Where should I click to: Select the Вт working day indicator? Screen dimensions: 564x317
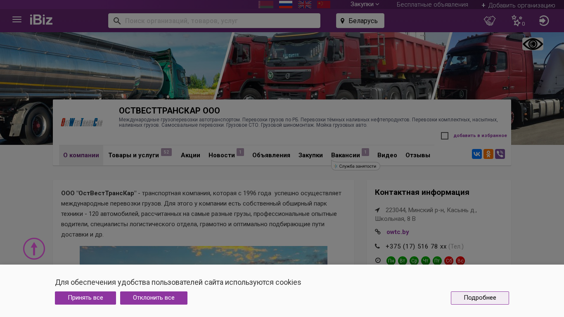403,261
